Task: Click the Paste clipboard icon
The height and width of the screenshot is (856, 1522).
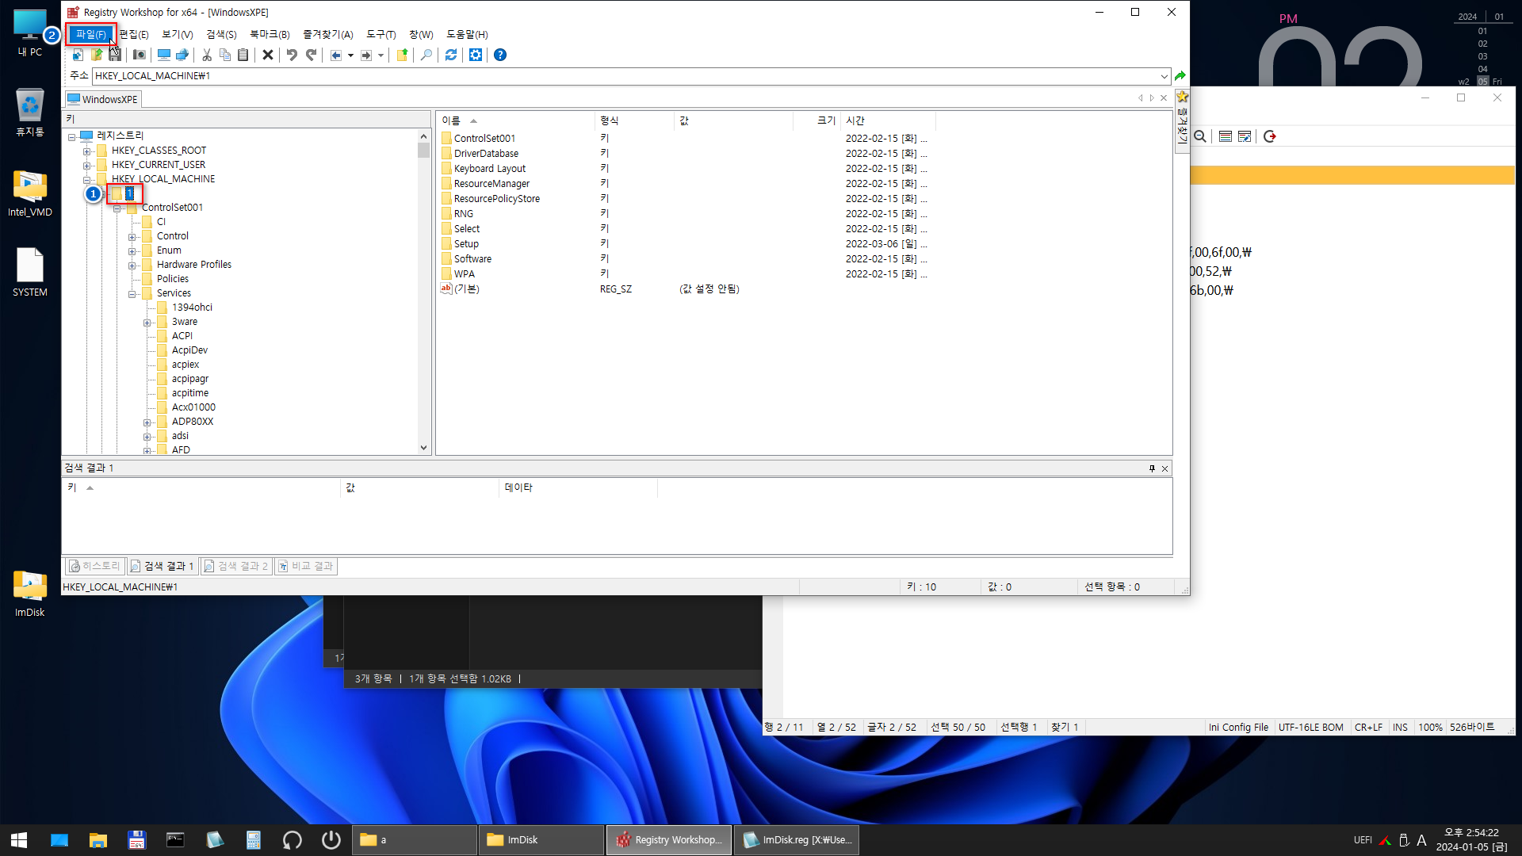Action: [x=243, y=55]
